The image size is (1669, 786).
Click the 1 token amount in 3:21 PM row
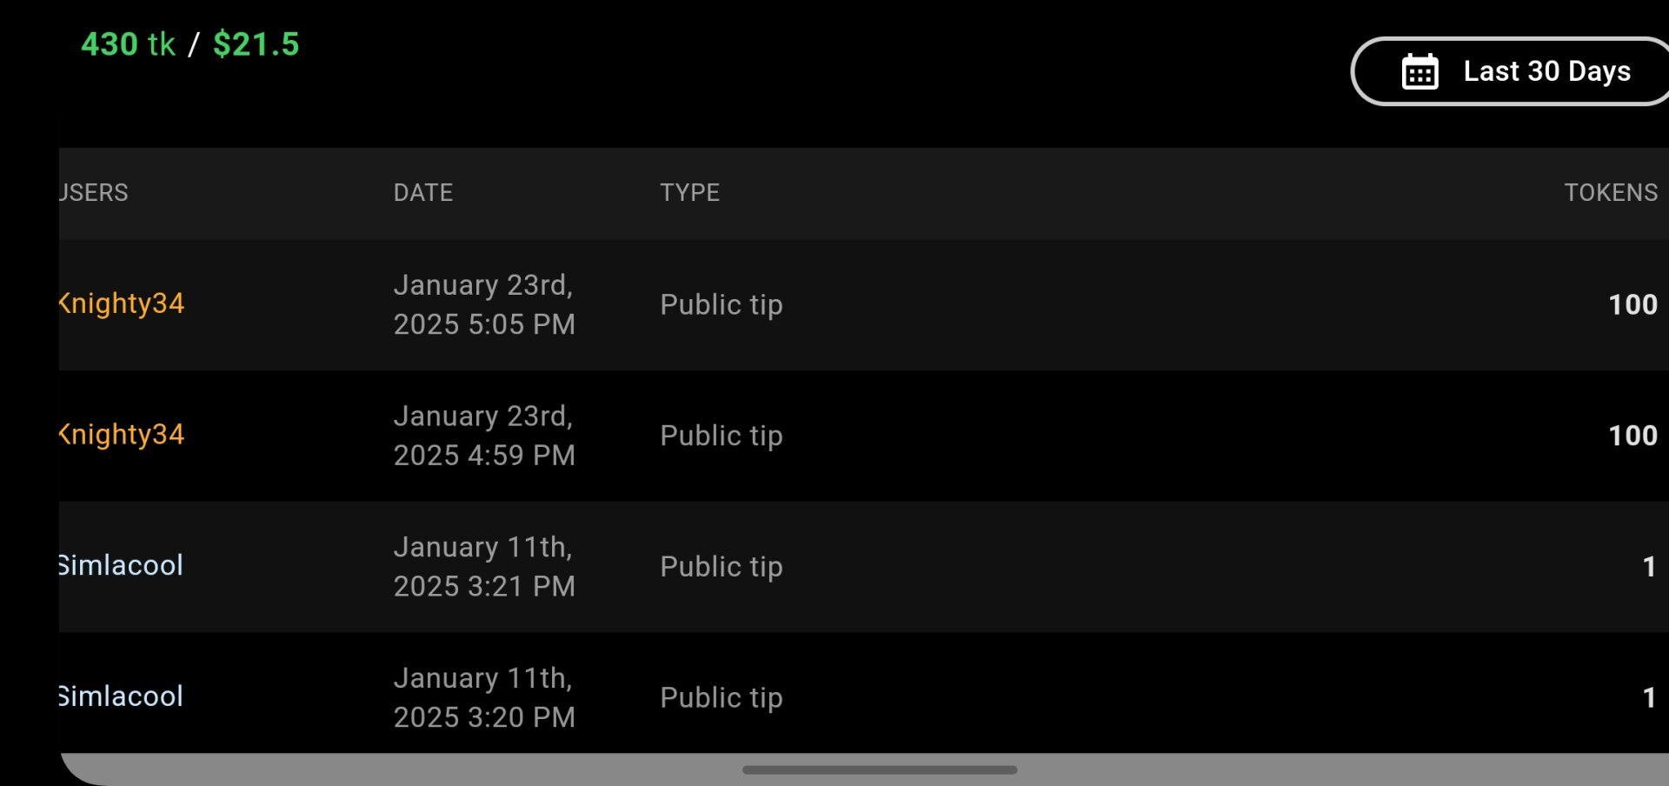[x=1648, y=567]
